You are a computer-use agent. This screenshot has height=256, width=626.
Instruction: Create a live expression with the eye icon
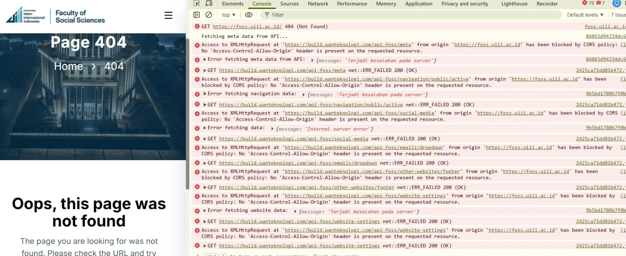(x=248, y=15)
